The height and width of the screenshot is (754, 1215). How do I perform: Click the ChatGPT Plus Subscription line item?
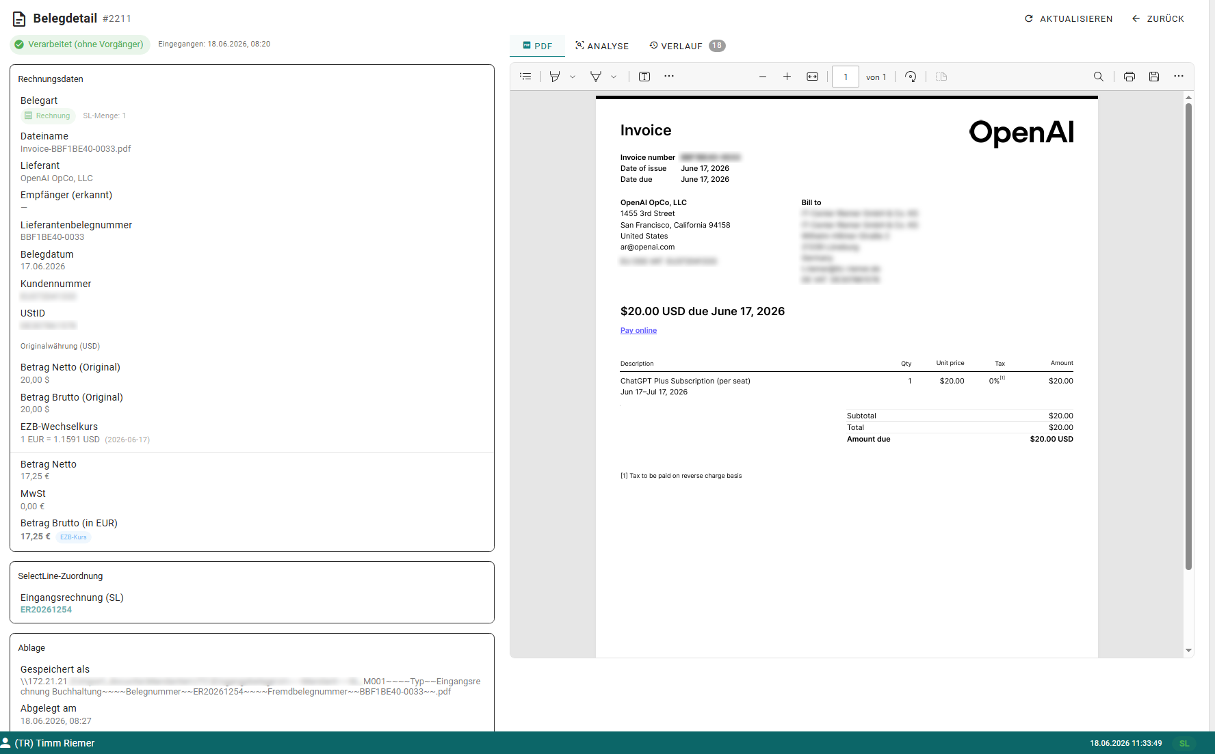pyautogui.click(x=685, y=381)
